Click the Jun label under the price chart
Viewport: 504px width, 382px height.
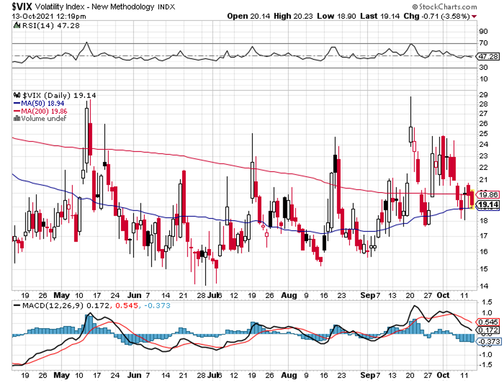pyautogui.click(x=135, y=295)
